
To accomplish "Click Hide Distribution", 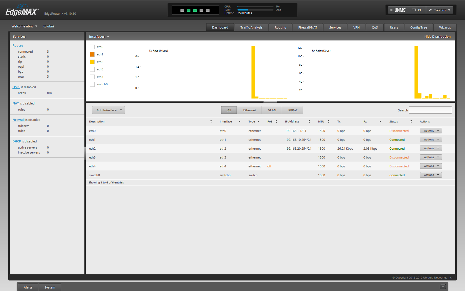I will point(437,37).
